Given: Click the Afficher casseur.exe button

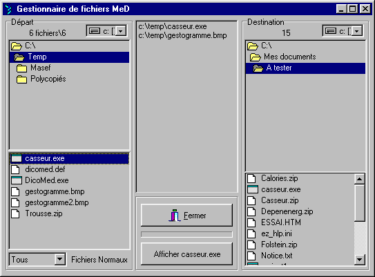Looking at the screenshot, I should [x=186, y=254].
